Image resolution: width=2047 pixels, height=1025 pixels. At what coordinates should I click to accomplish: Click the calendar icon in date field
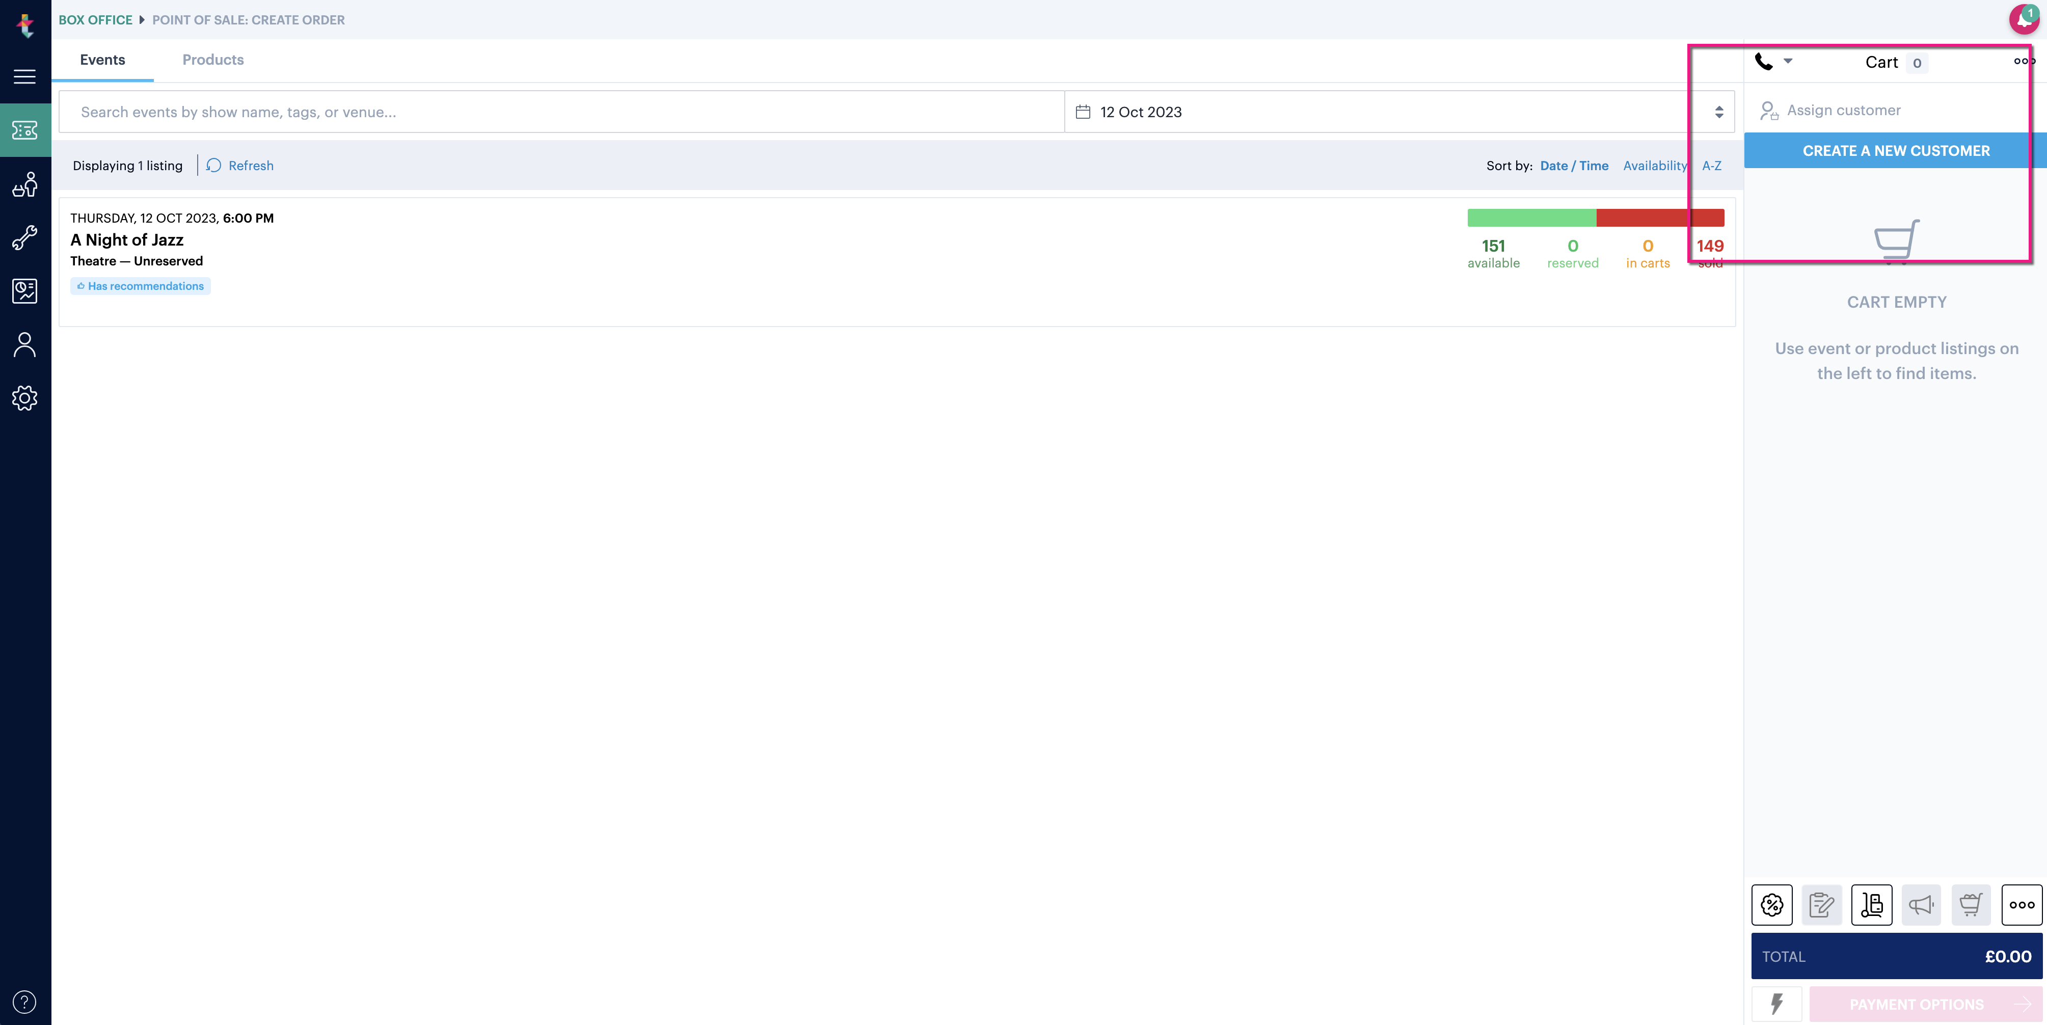tap(1082, 112)
